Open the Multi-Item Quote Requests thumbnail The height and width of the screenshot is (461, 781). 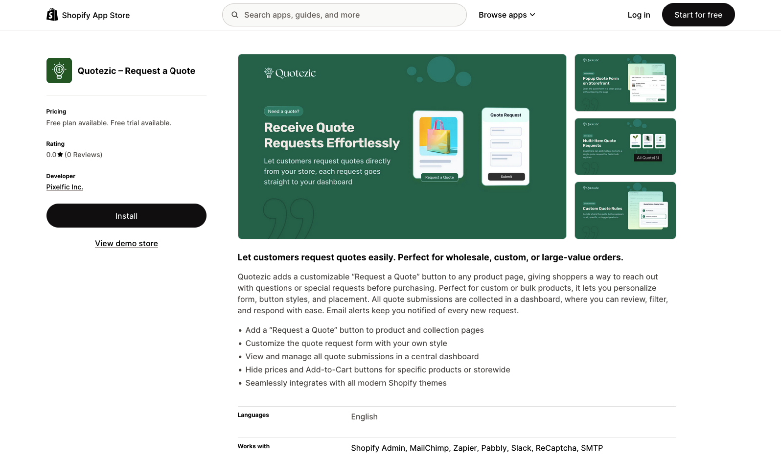point(625,147)
